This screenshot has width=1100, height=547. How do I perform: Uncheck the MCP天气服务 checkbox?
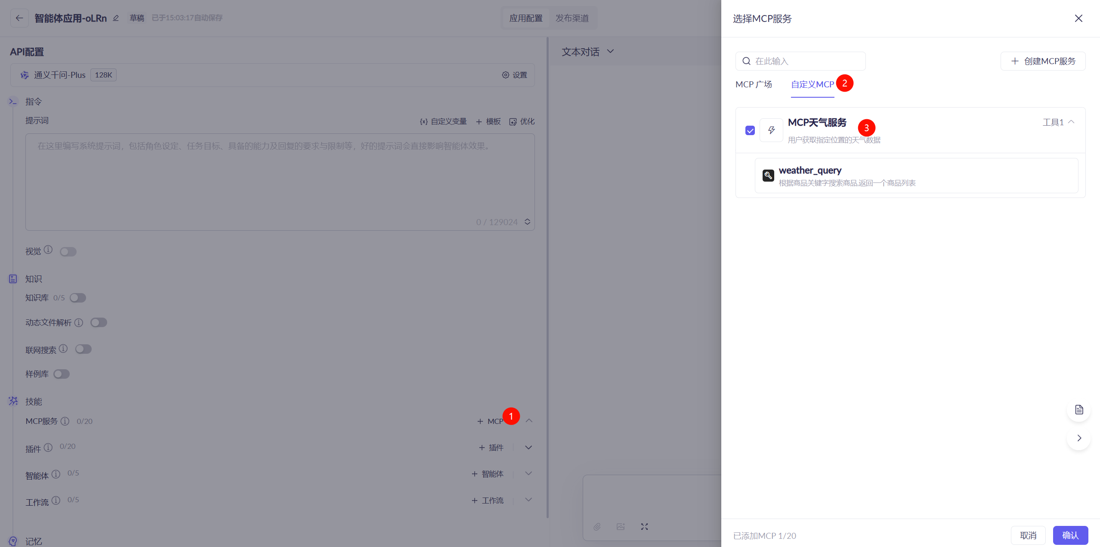coord(750,130)
